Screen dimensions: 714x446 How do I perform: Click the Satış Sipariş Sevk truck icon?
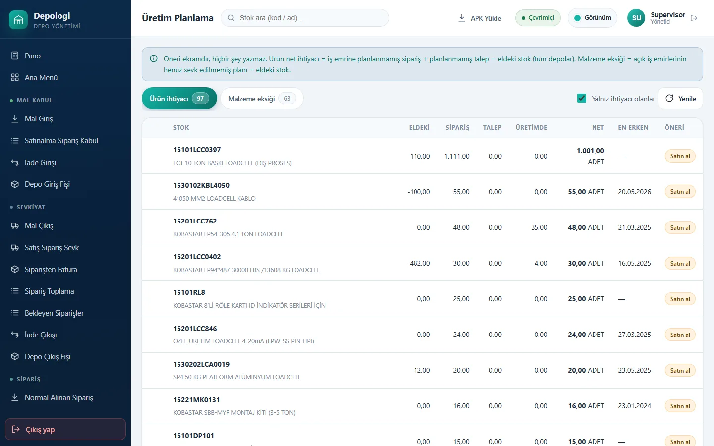[15, 248]
